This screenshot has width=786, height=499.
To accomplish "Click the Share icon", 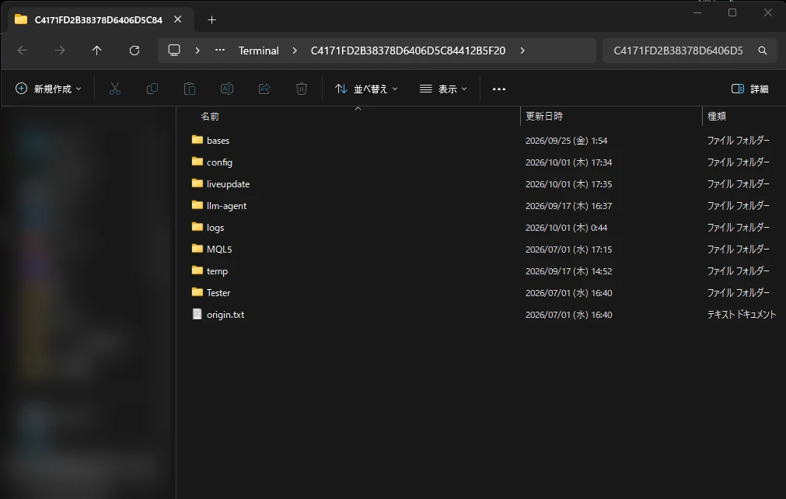I will 264,89.
